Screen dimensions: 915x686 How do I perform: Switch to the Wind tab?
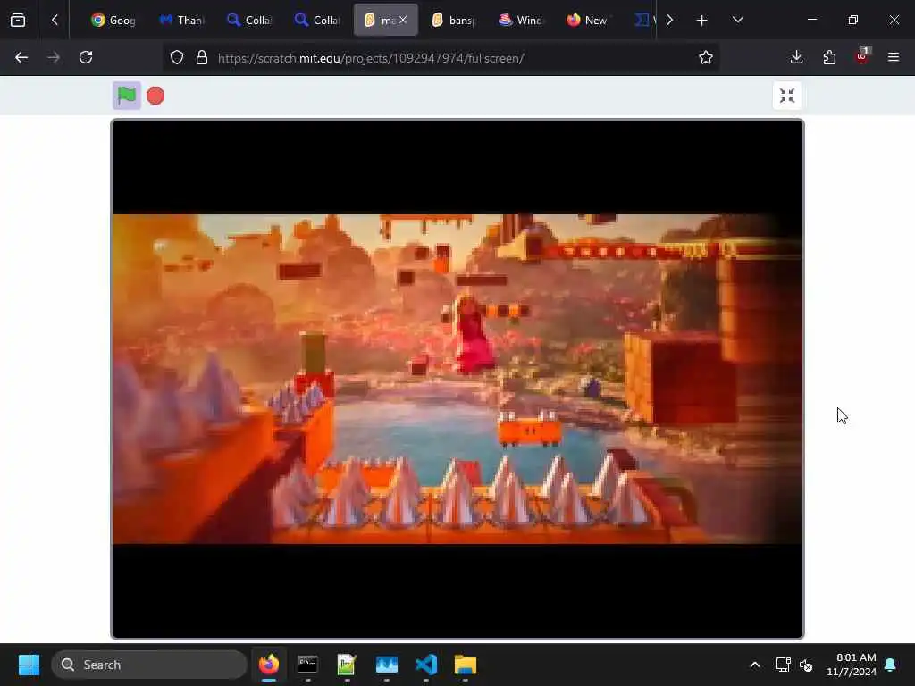click(521, 21)
